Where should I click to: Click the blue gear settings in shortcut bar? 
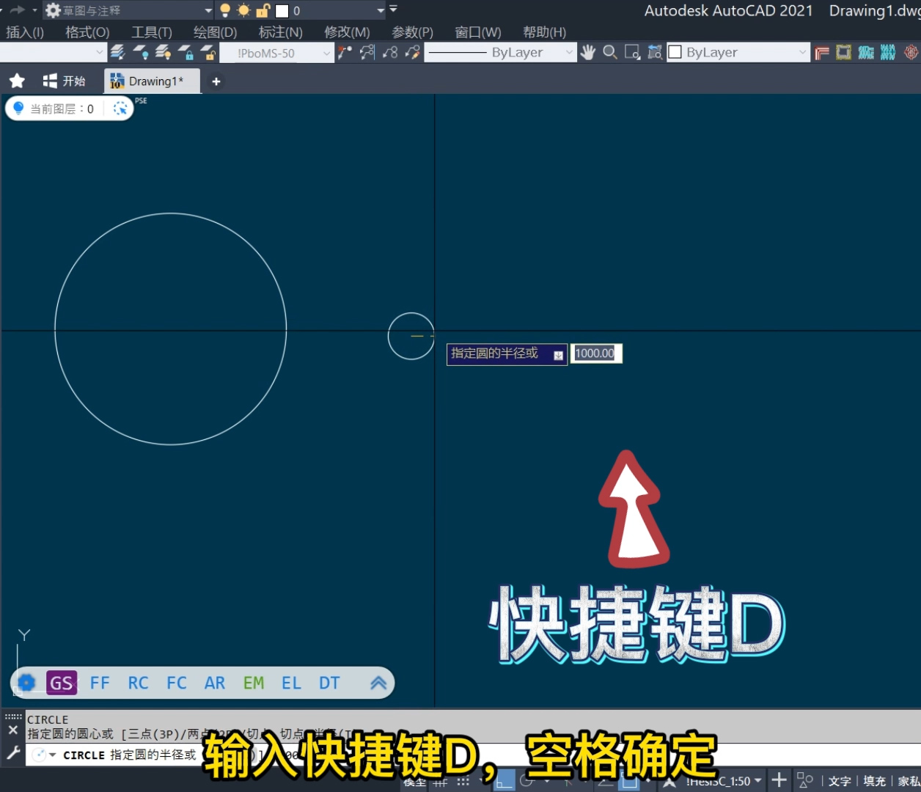coord(26,683)
